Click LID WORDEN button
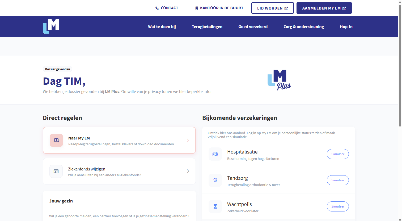The image size is (402, 221). point(272,8)
